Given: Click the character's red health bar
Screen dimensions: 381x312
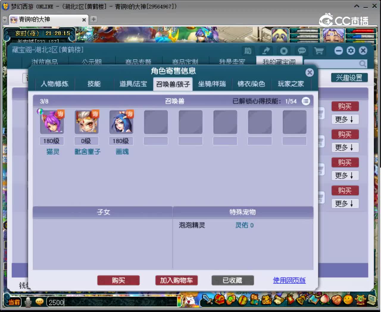Looking at the screenshot, I should click(361, 31).
